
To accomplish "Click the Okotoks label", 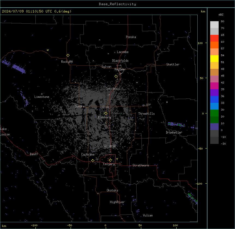I will [112, 190].
